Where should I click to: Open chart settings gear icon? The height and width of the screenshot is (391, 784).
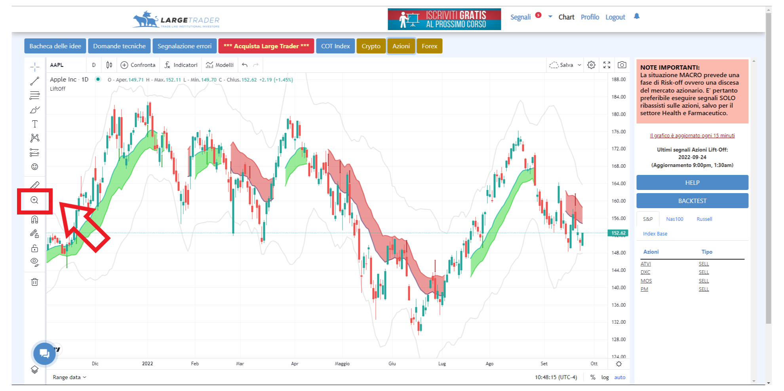(x=591, y=65)
